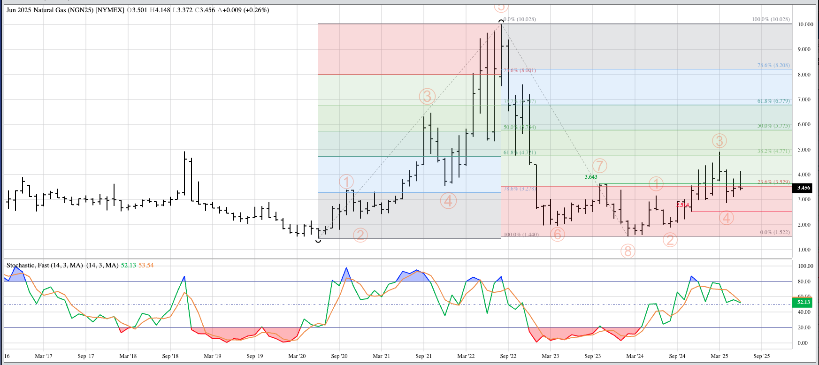Click the 50.0% (5.775) Fibonacci level label
The image size is (819, 365).
(x=773, y=126)
